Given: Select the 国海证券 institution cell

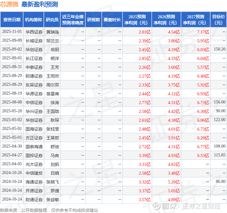Looking at the screenshot, I should (x=34, y=129).
